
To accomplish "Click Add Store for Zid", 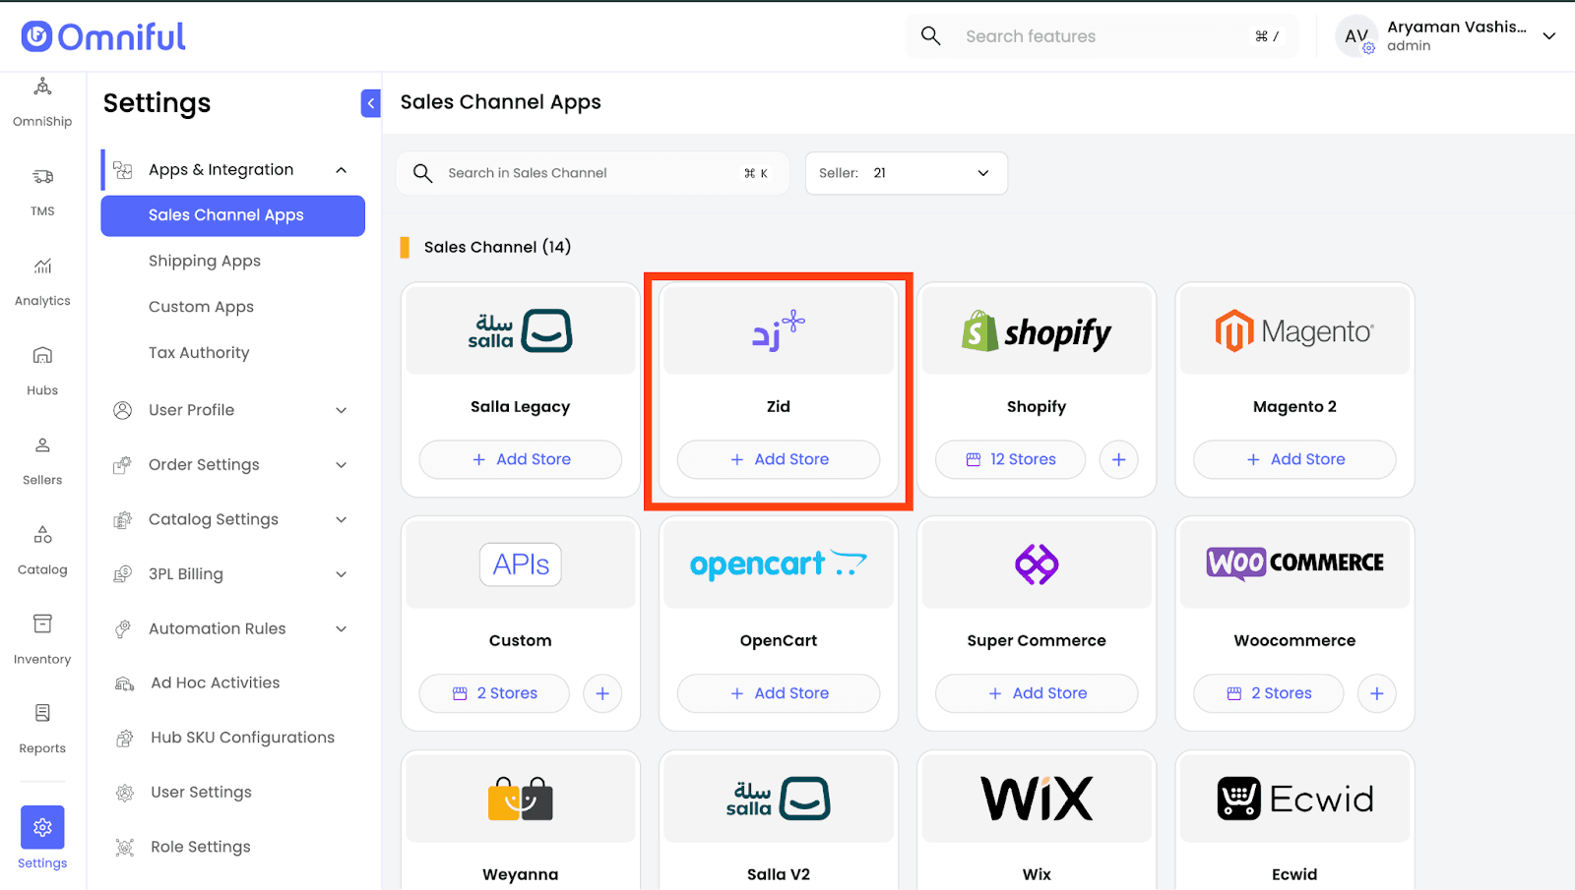I will pyautogui.click(x=779, y=459).
